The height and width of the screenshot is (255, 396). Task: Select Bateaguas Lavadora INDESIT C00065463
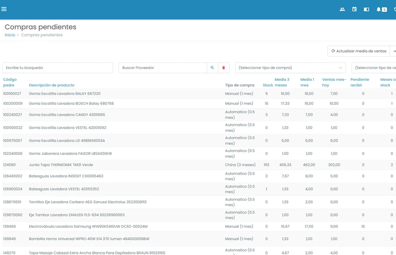[66, 176]
